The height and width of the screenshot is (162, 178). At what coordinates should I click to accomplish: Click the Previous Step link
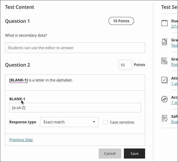coord(21,140)
